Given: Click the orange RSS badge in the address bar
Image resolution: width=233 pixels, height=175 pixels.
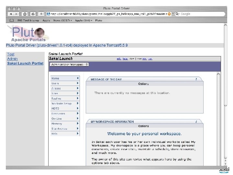Looking at the screenshot, I should click(x=169, y=14).
